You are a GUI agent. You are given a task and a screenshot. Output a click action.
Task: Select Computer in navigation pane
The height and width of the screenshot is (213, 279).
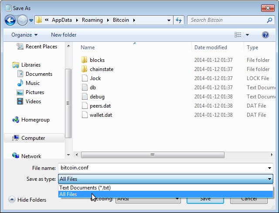click(x=34, y=138)
